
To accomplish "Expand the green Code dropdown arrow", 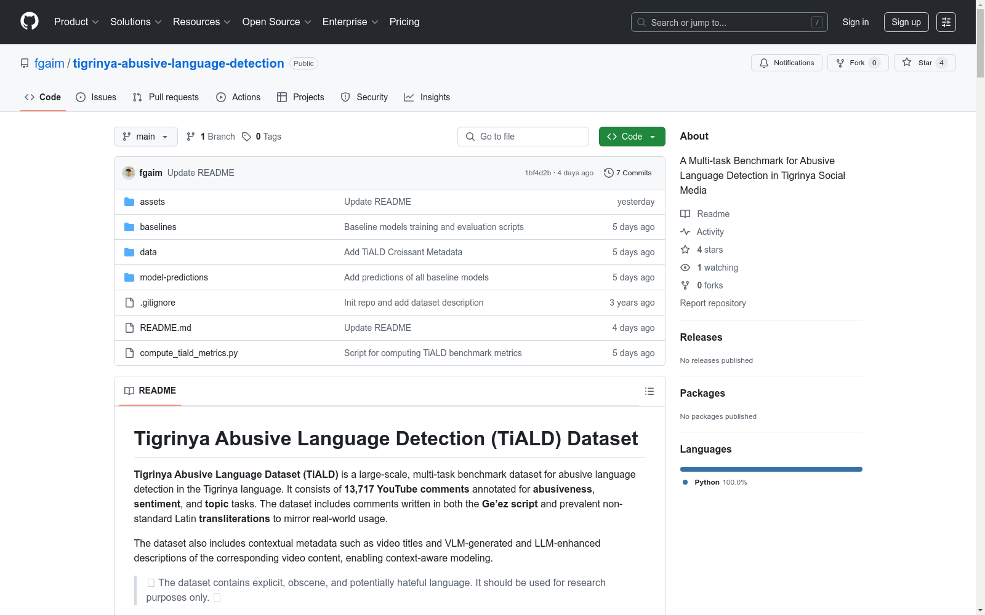I will pos(652,137).
